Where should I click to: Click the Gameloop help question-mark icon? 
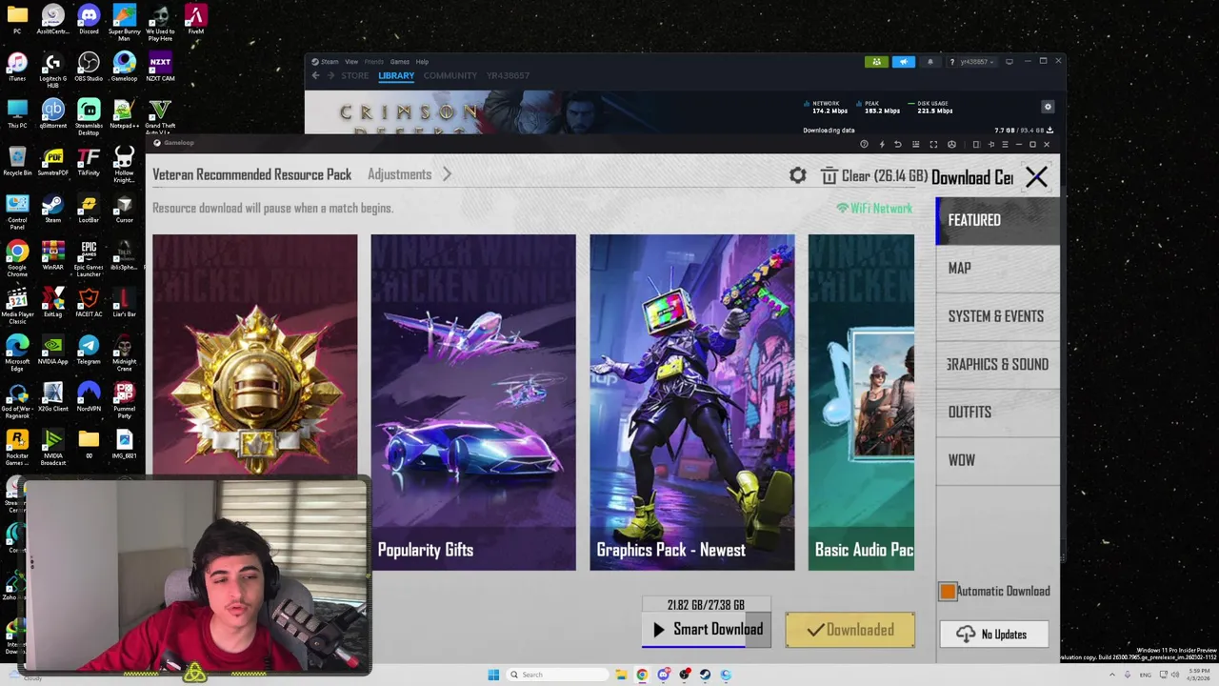(864, 145)
